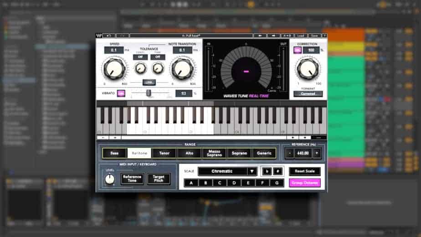This screenshot has width=421, height=237.
Task: Click the MIDI input Level knob
Action: pos(109,179)
